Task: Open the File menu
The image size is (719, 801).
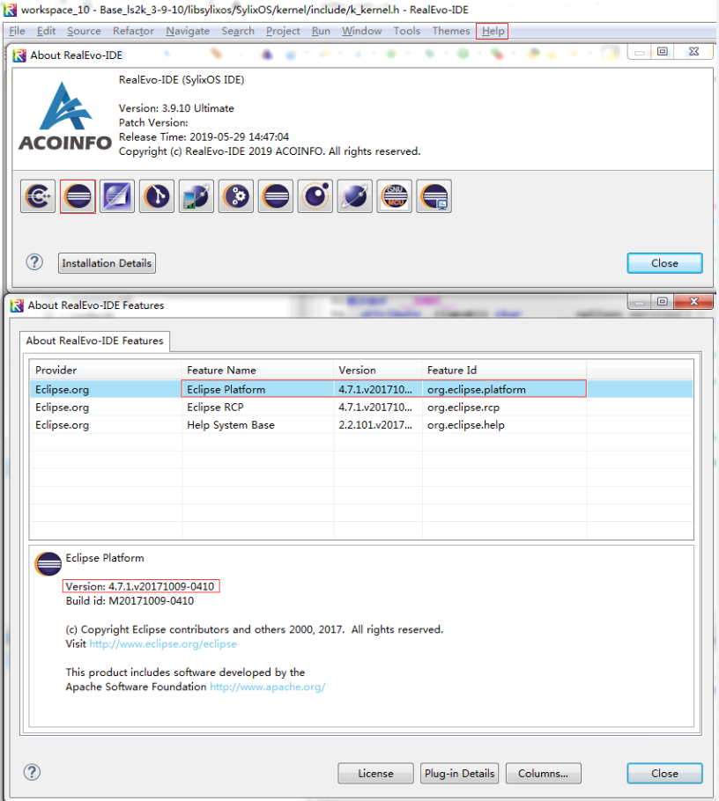Action: click(x=17, y=31)
